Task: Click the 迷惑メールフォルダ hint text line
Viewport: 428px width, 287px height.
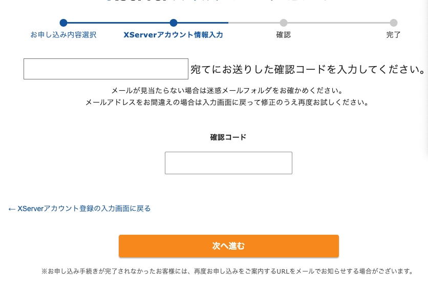Action: click(227, 91)
